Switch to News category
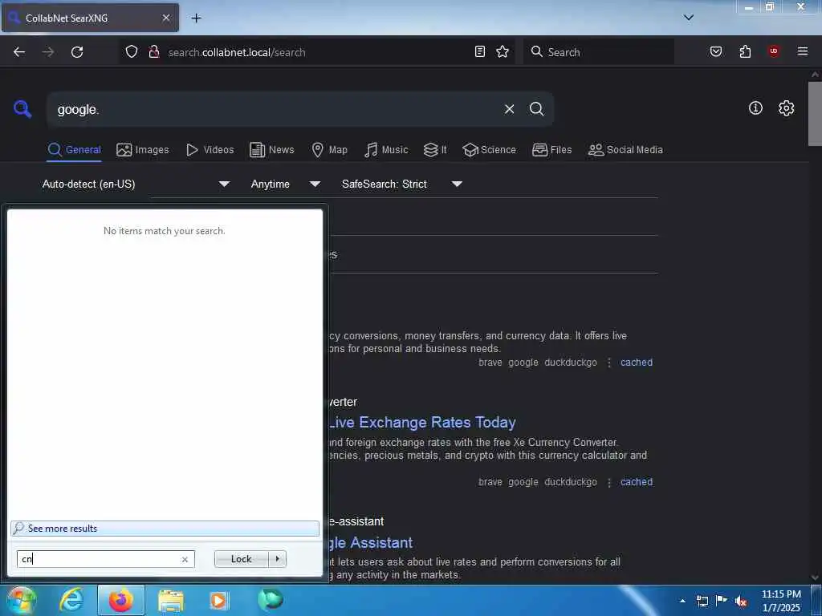The image size is (822, 616). pyautogui.click(x=271, y=150)
